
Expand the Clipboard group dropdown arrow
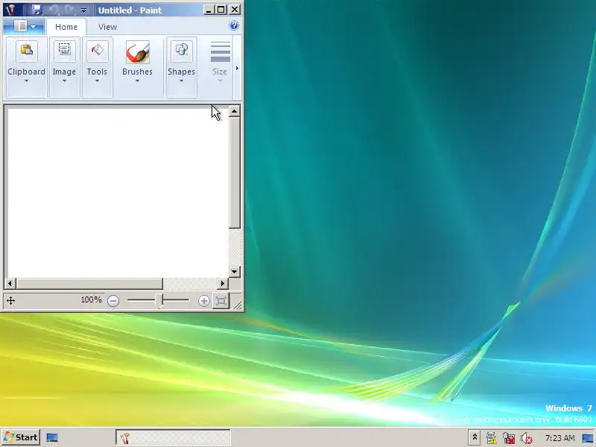(26, 81)
